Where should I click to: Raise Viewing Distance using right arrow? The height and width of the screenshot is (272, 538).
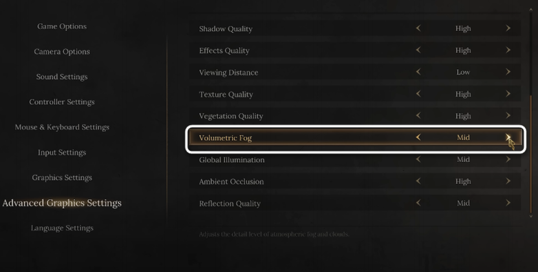[508, 72]
